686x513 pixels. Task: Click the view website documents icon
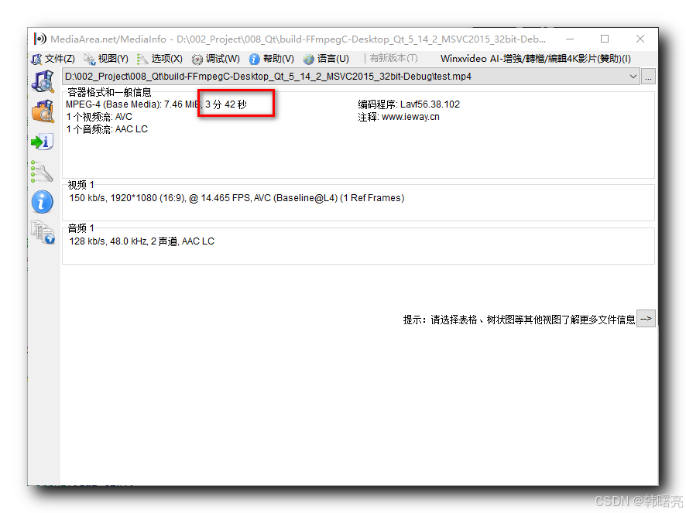tap(43, 232)
